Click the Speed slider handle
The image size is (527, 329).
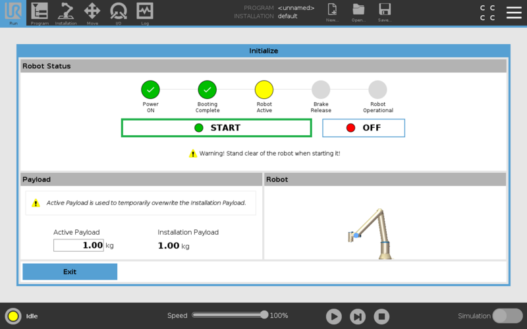click(264, 315)
